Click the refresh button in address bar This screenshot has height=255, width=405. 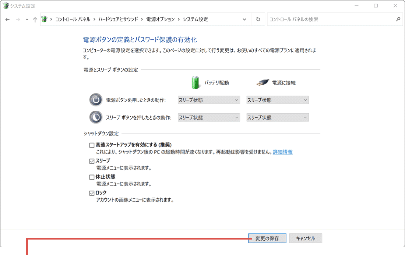pos(258,20)
